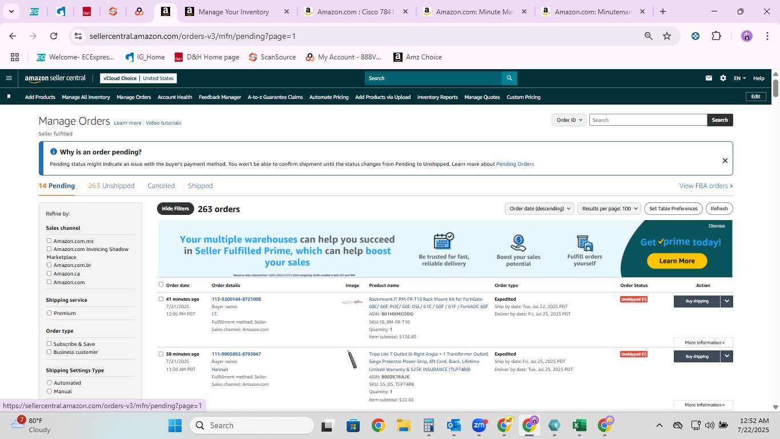Open a new browser tab
The width and height of the screenshot is (780, 439).
point(662,11)
